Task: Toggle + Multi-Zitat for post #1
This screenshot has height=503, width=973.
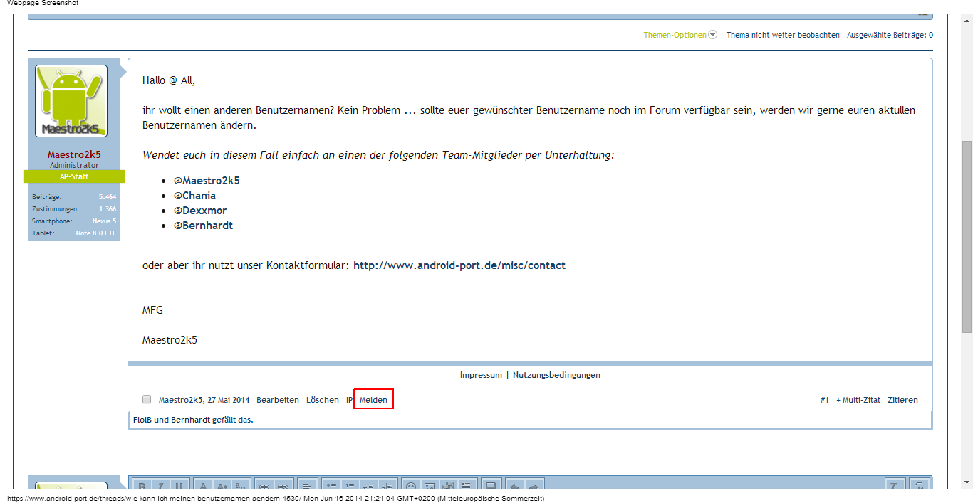Action: tap(858, 400)
